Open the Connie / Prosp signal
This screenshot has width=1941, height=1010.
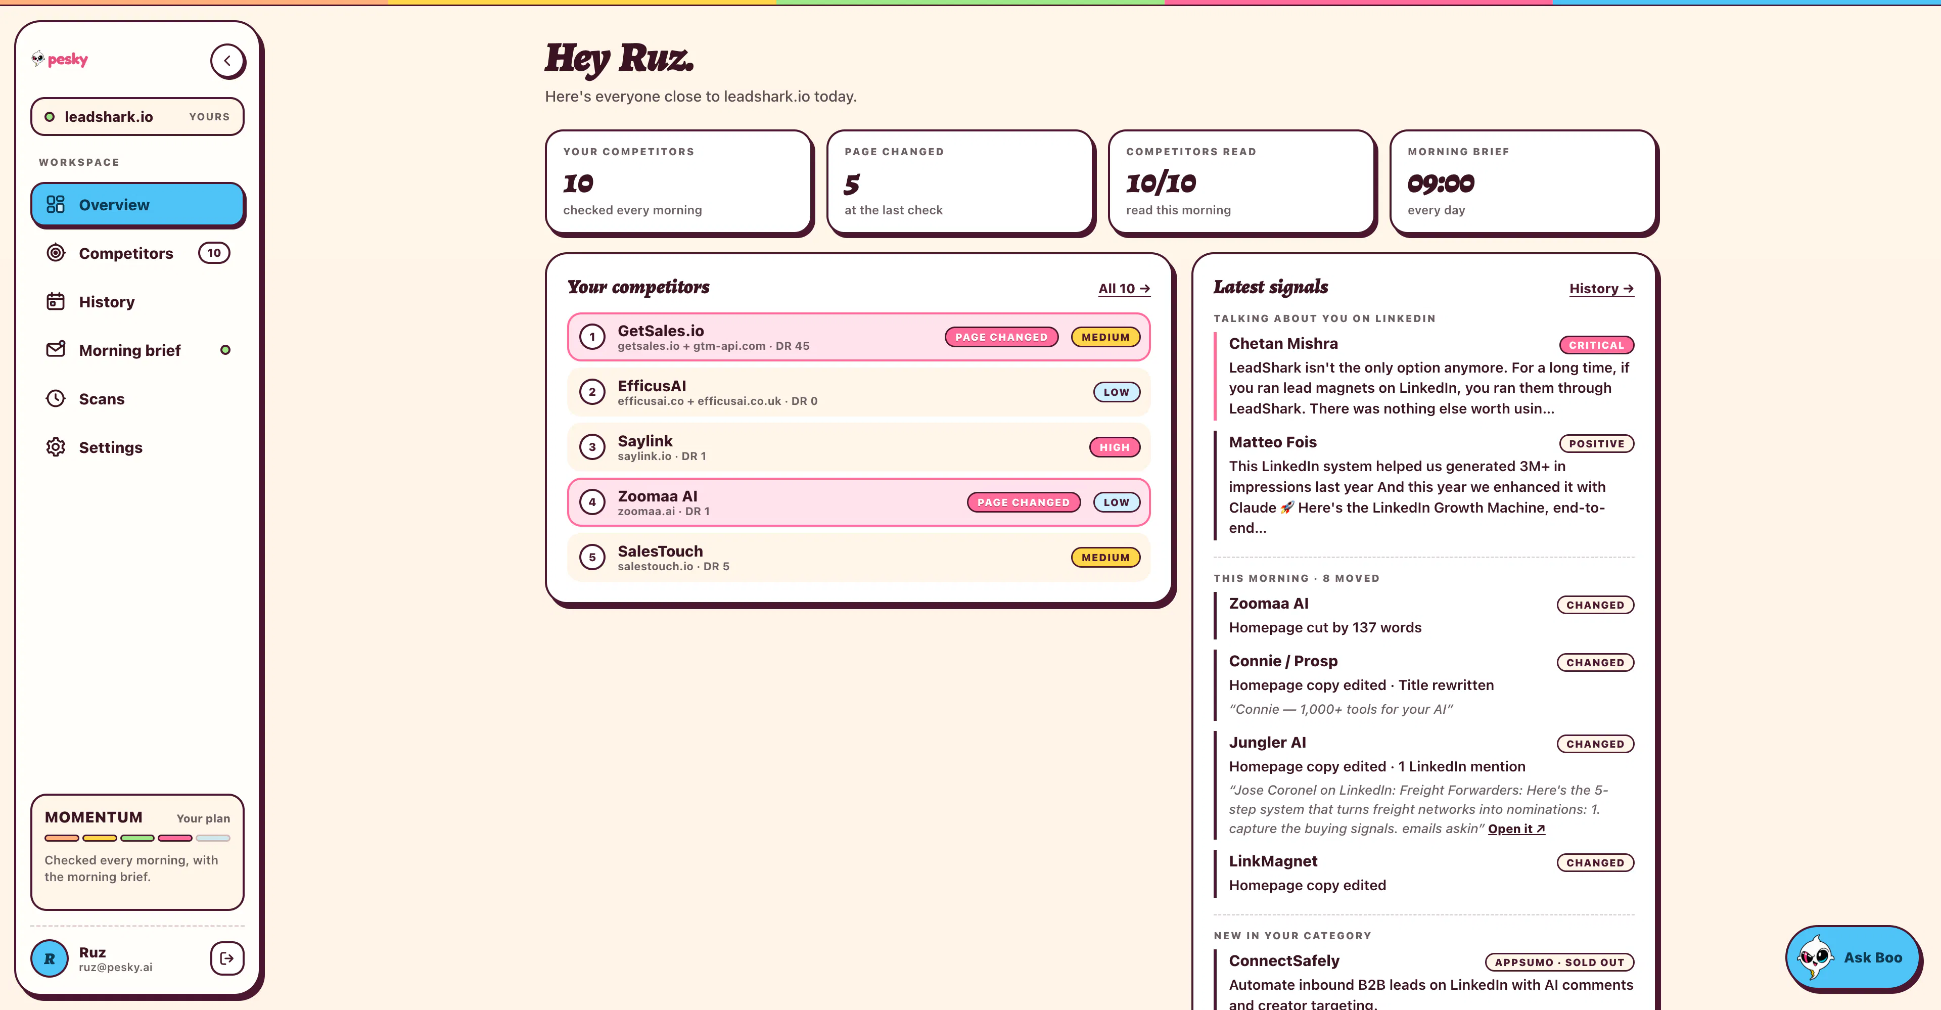pyautogui.click(x=1424, y=684)
